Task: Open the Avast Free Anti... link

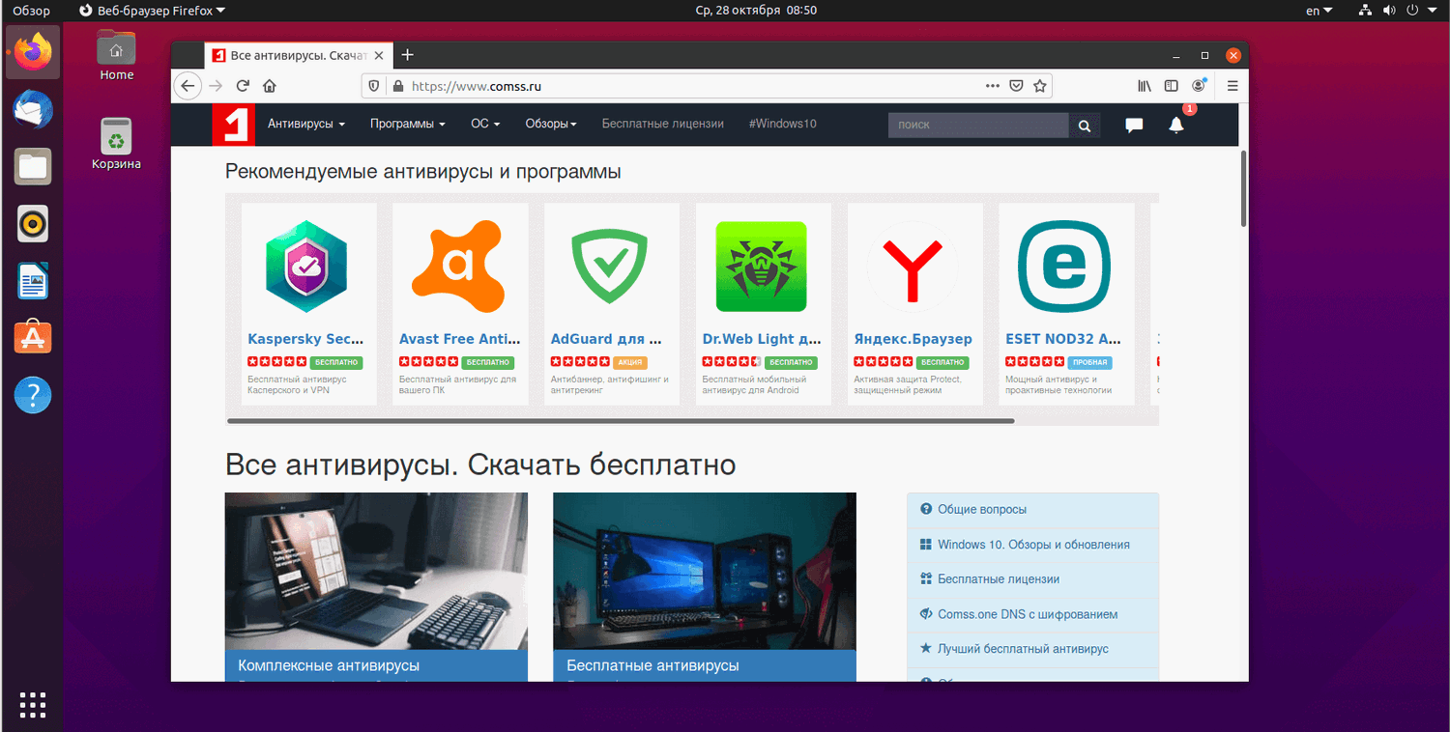Action: coord(460,339)
